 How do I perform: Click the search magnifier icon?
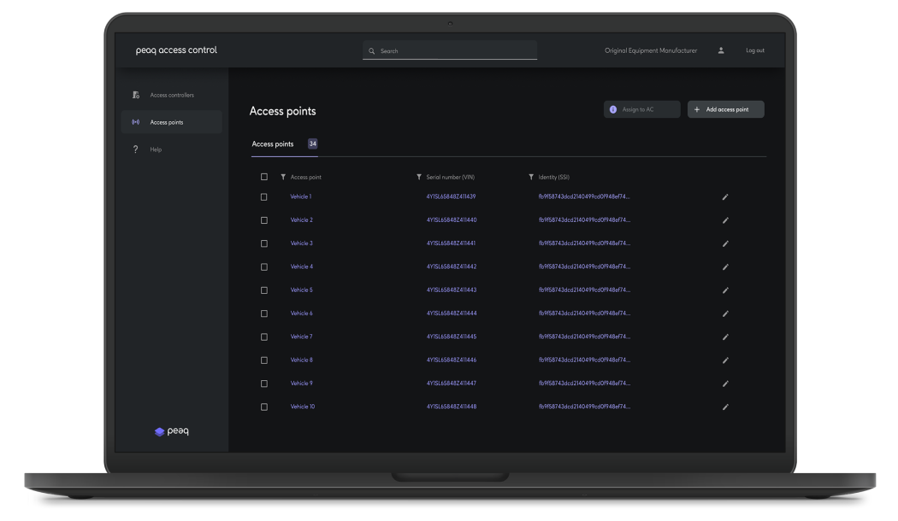(x=372, y=51)
